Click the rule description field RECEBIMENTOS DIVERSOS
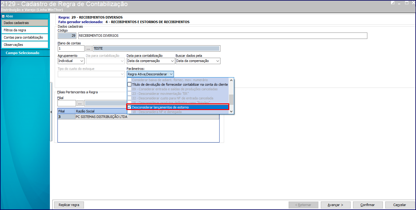 click(222, 36)
